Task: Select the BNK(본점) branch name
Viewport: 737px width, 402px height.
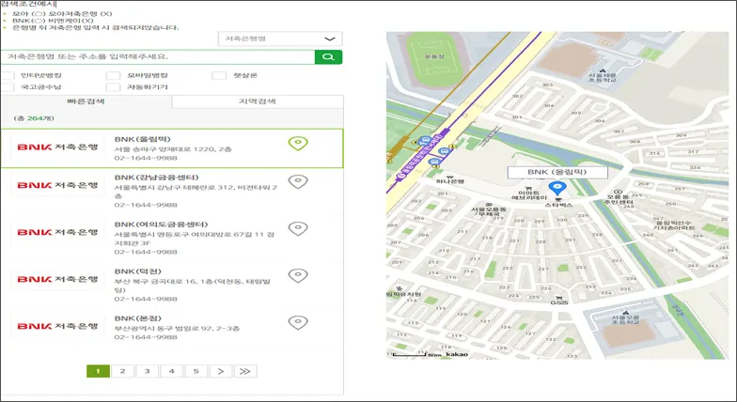Action: (137, 318)
